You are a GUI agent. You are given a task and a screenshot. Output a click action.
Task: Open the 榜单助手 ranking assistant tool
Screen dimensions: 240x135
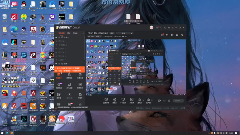tap(80, 86)
